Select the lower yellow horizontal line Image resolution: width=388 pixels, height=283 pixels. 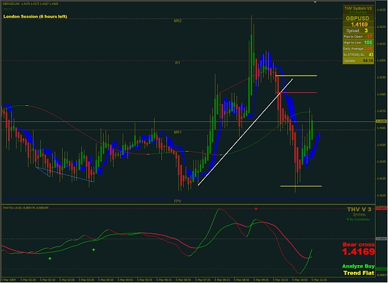click(x=301, y=186)
